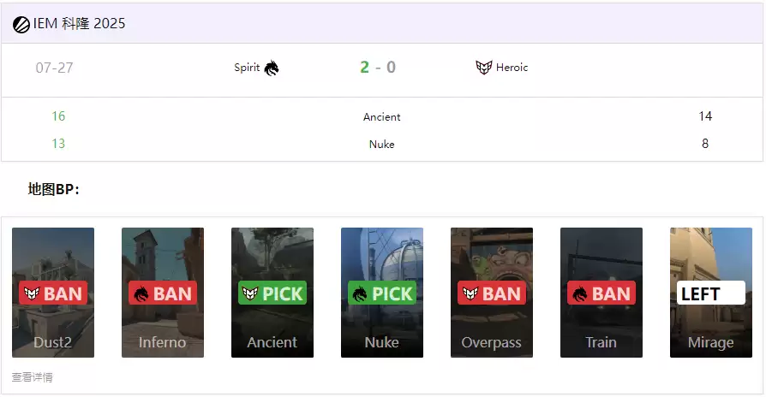
Task: Click the Spirit logo on the Nuke pick badge
Action: (360, 293)
